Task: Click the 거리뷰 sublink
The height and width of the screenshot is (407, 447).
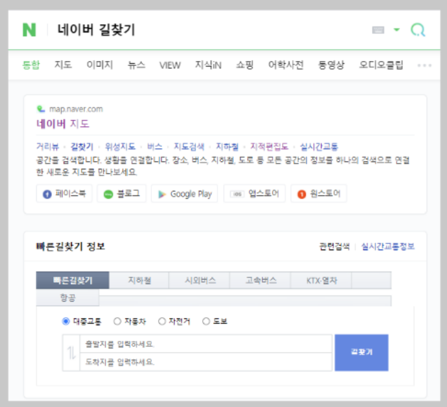Action: [47, 146]
